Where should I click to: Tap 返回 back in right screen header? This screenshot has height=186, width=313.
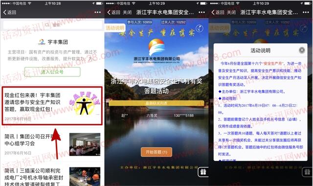tap(218, 12)
